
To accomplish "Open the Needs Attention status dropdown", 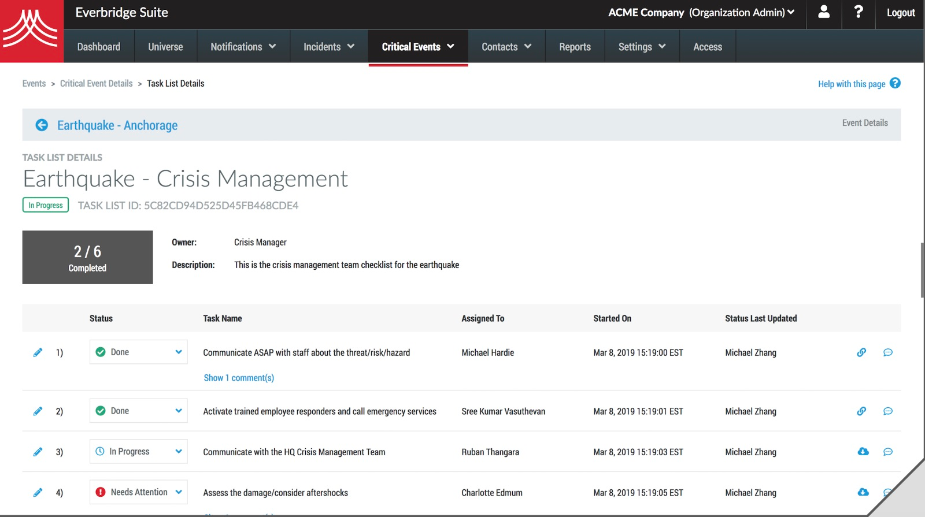I will (x=139, y=492).
